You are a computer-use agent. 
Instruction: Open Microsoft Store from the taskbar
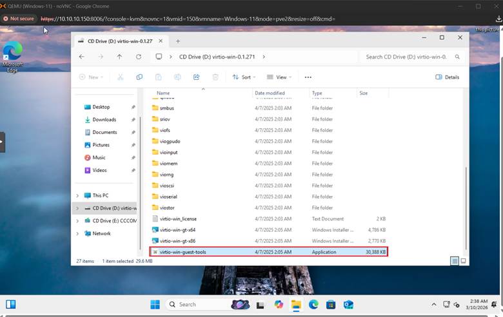[331, 304]
